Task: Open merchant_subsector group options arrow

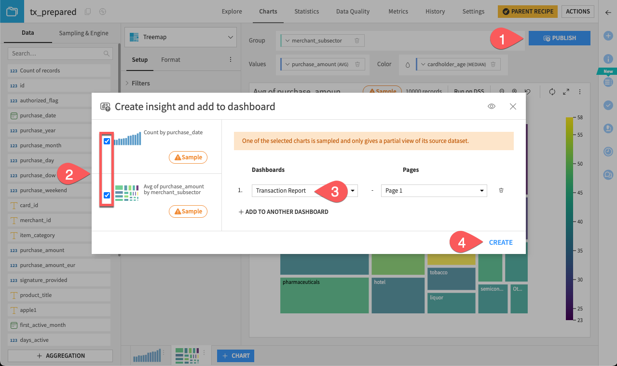Action: (x=287, y=41)
